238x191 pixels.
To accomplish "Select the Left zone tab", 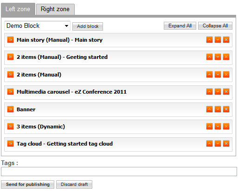I will 18,9.
